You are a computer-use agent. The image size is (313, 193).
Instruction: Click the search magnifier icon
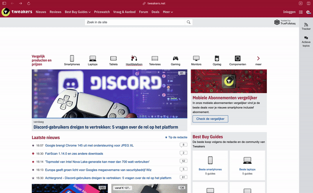[x=189, y=22]
